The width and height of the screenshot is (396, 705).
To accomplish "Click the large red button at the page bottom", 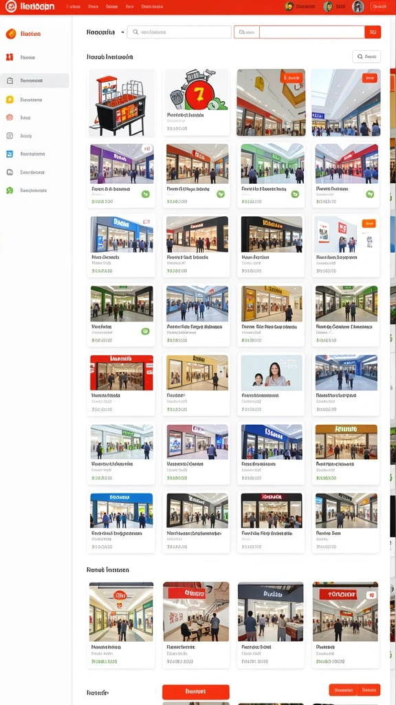I will 196,691.
